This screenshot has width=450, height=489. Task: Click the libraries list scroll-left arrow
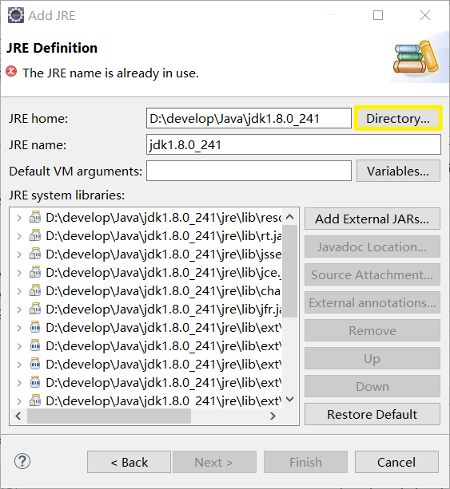[18, 416]
